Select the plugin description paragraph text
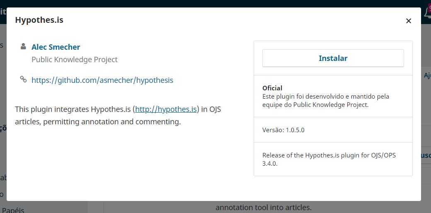 [x=118, y=116]
